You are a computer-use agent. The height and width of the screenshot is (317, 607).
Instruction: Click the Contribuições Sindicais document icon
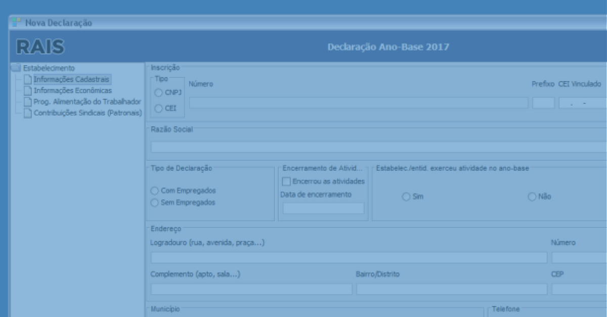28,113
